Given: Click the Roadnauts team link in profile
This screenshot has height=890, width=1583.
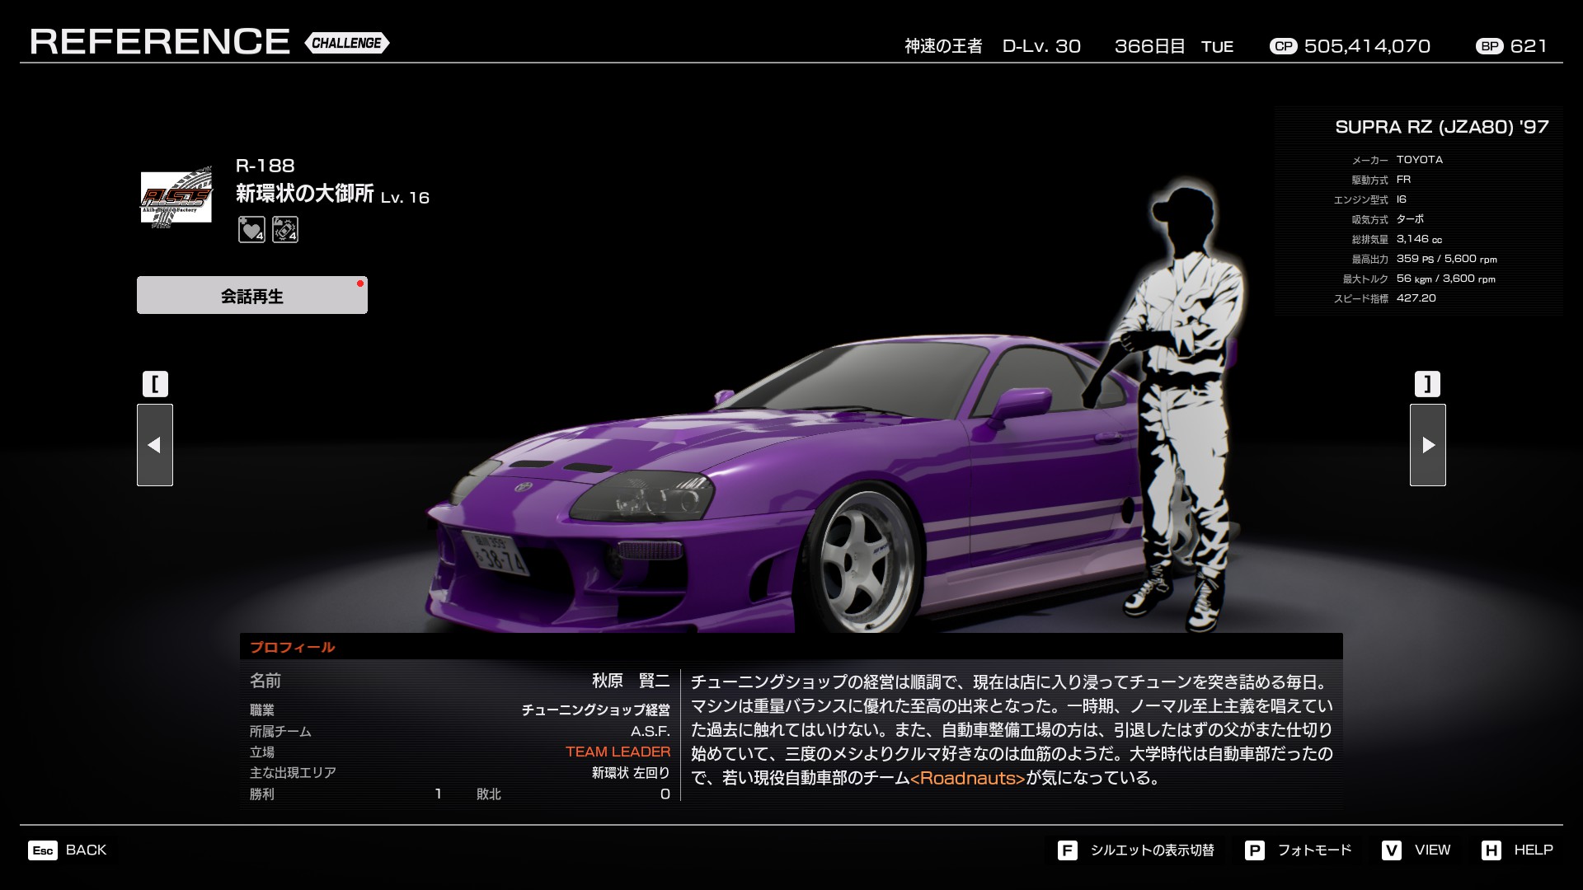Looking at the screenshot, I should pos(968,778).
